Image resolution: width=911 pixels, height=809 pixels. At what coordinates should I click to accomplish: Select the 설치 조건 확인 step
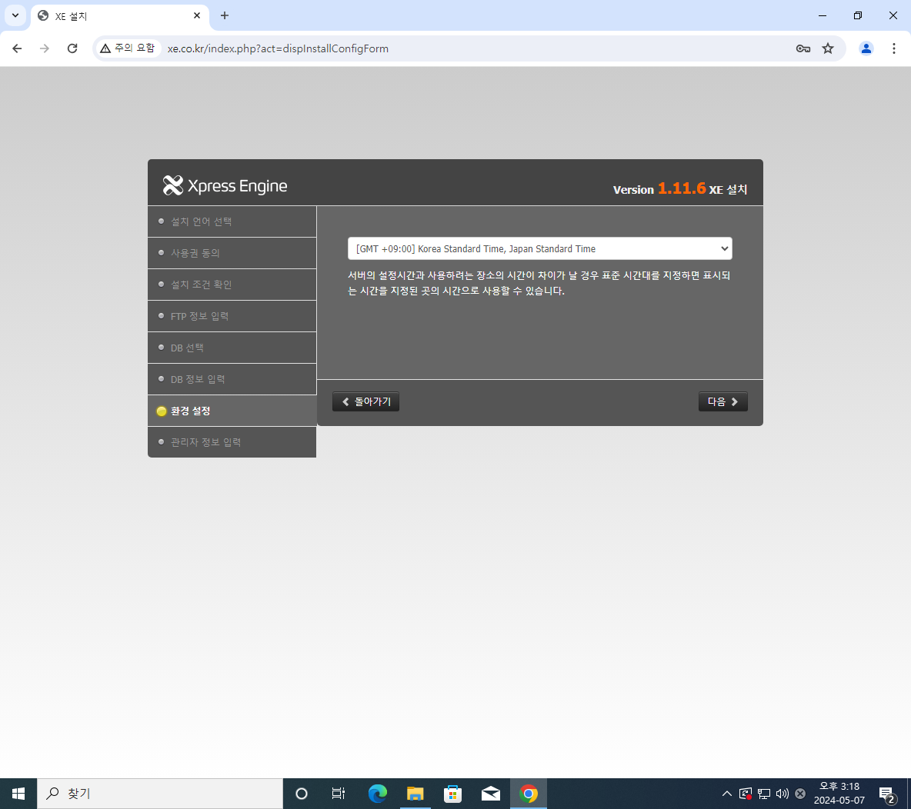click(x=232, y=285)
